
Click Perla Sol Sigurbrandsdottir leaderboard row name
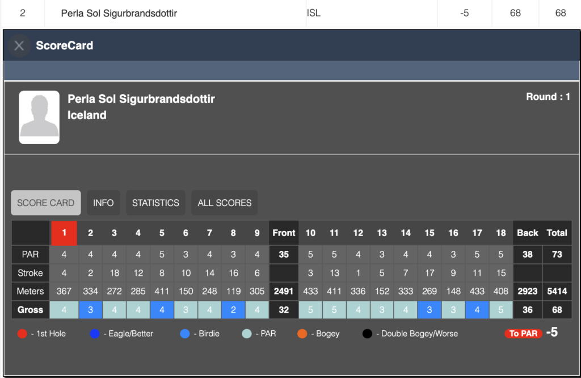[119, 12]
